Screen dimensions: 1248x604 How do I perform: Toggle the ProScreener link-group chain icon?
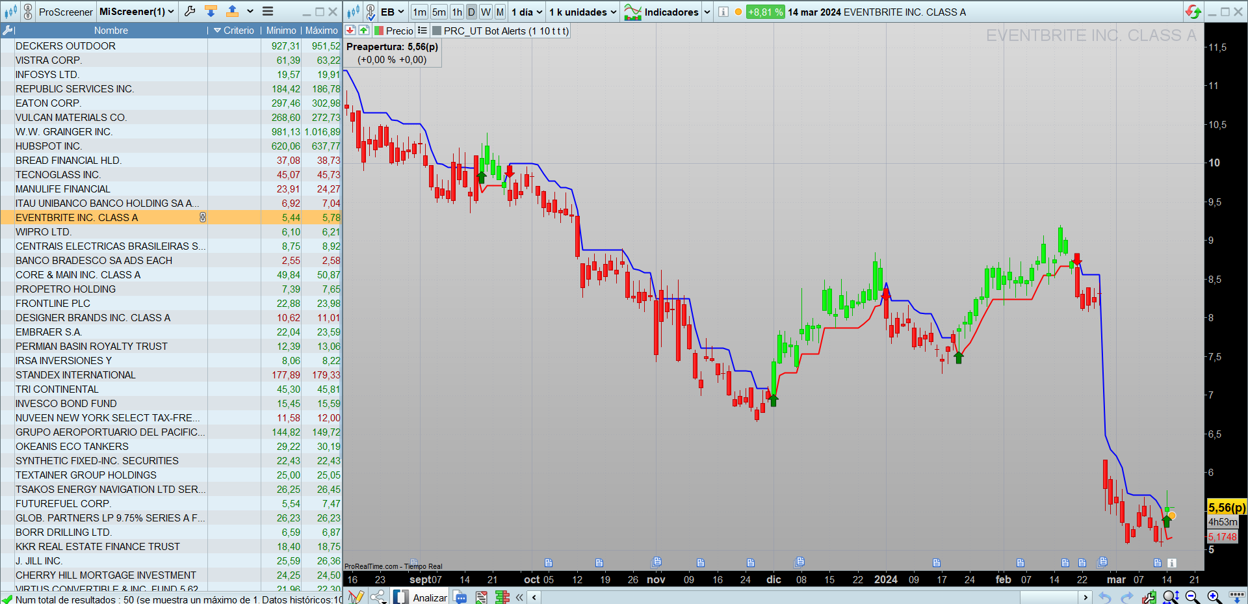pos(28,12)
